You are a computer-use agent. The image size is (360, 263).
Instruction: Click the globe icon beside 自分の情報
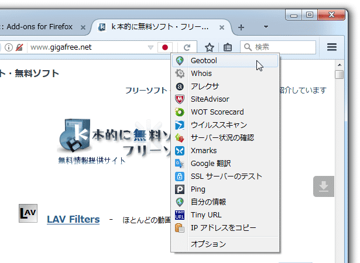click(180, 202)
